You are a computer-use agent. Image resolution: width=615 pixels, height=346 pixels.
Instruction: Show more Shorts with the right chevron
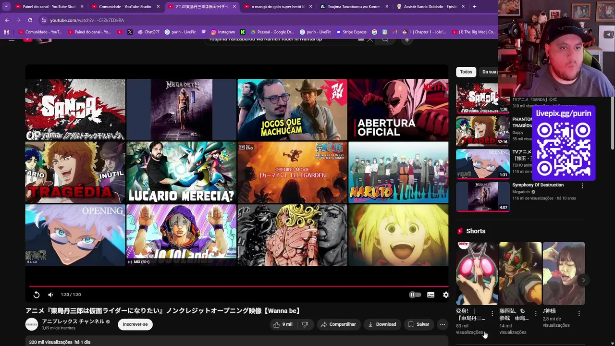583,280
